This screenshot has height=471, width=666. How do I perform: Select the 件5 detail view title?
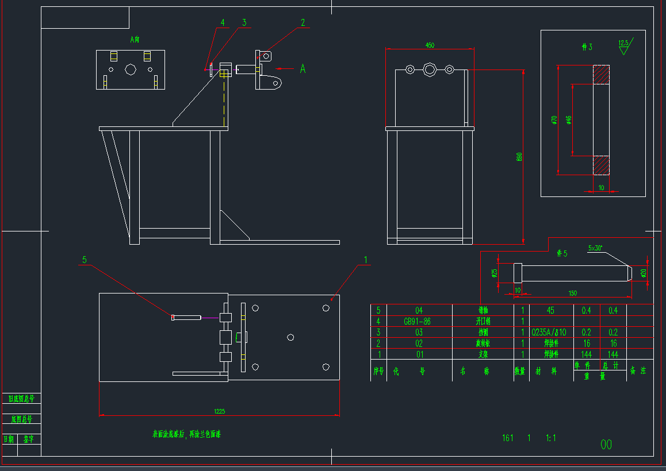pyautogui.click(x=562, y=253)
